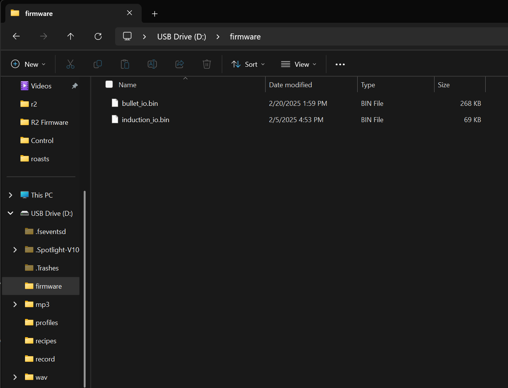Click the 69 KB size cell
The height and width of the screenshot is (388, 508).
(x=472, y=119)
